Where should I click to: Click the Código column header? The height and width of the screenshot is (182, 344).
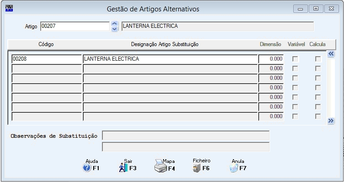tap(46, 44)
